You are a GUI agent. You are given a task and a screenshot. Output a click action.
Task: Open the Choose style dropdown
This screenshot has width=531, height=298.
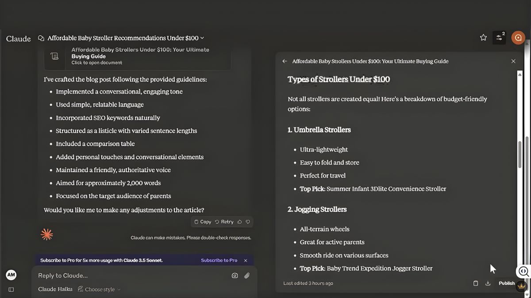click(x=100, y=290)
